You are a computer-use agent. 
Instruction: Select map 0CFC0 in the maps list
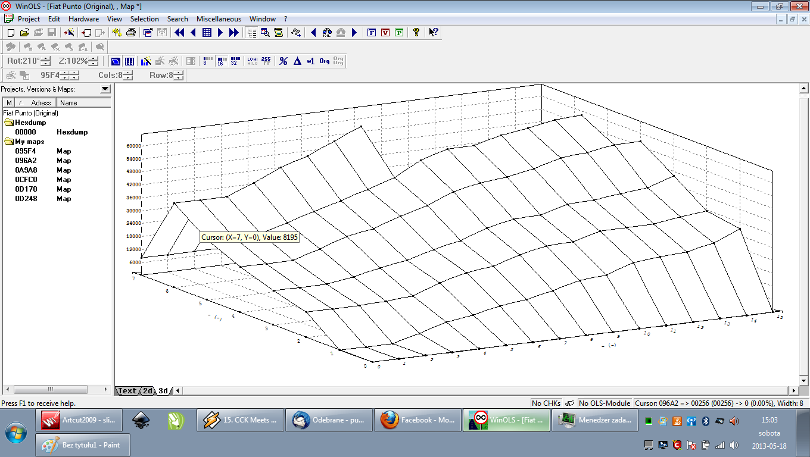tap(26, 180)
